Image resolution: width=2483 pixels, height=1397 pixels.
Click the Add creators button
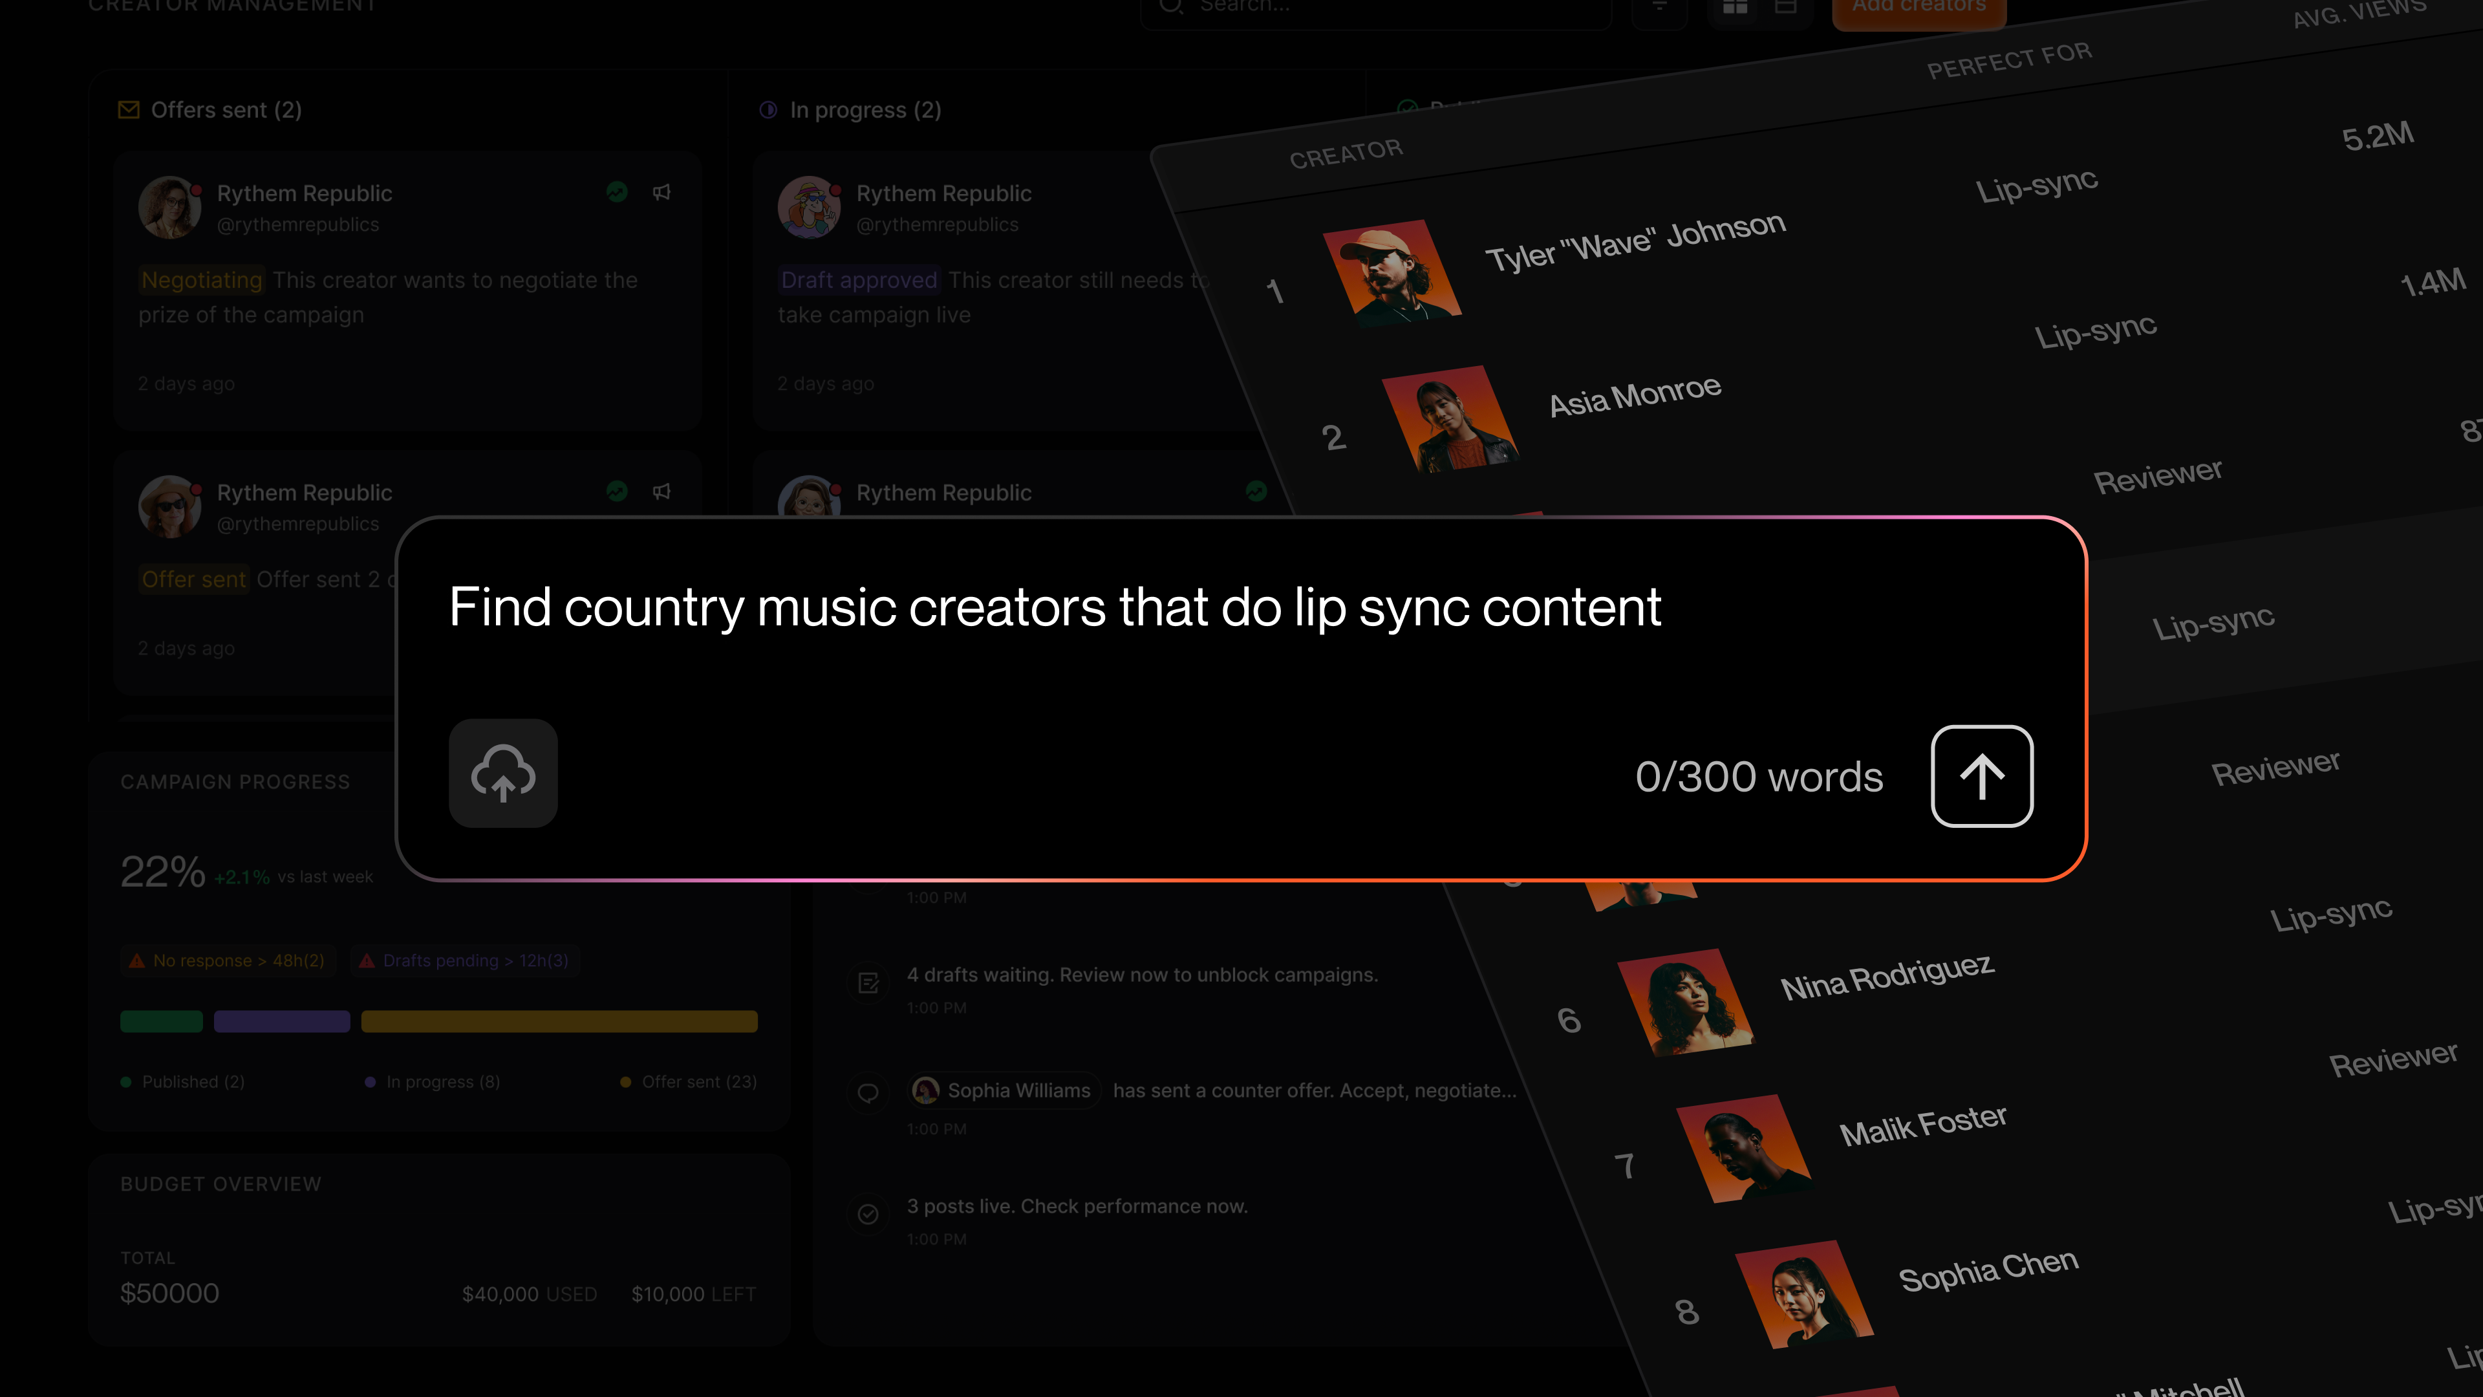pyautogui.click(x=1919, y=10)
